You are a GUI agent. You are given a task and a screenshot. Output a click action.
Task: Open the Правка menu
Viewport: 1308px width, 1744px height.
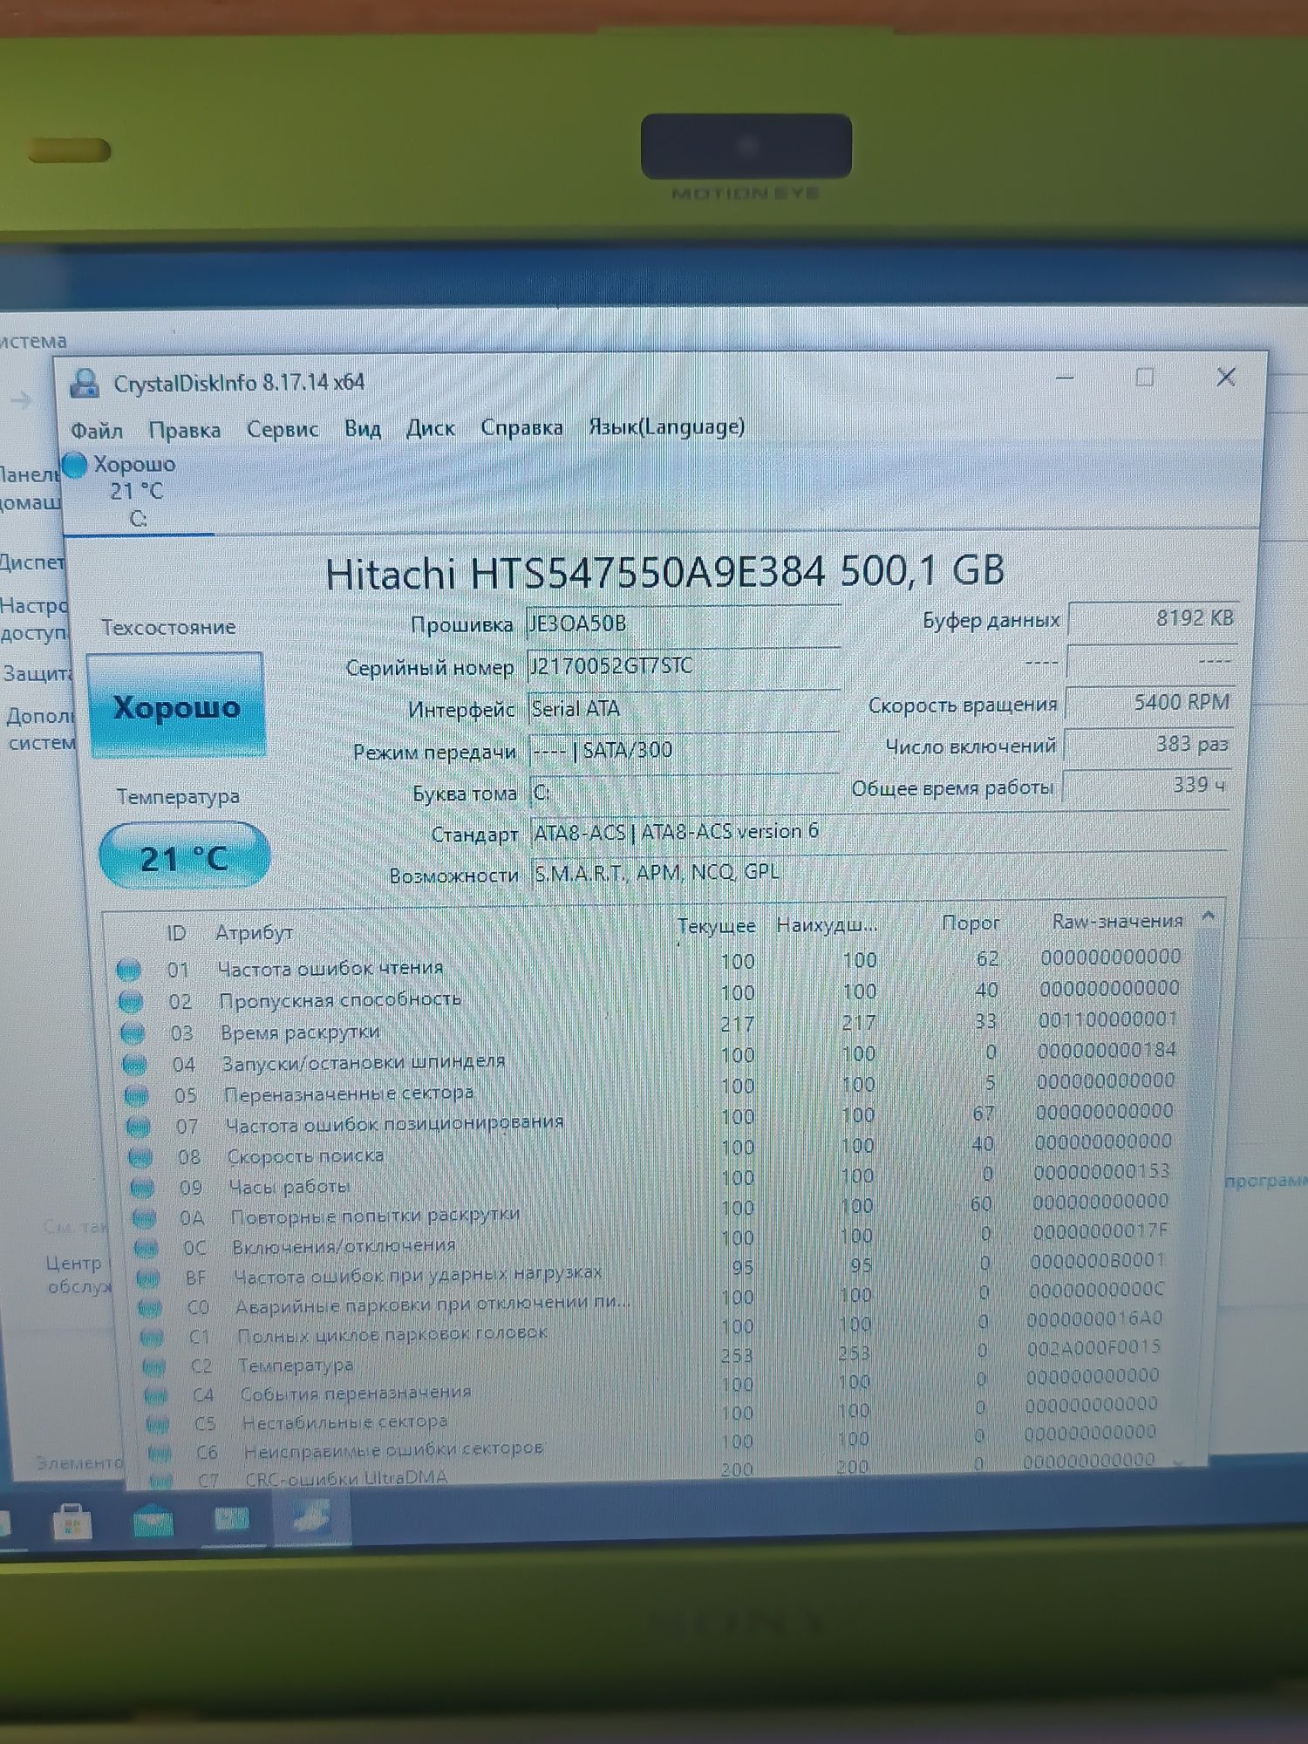[x=184, y=430]
